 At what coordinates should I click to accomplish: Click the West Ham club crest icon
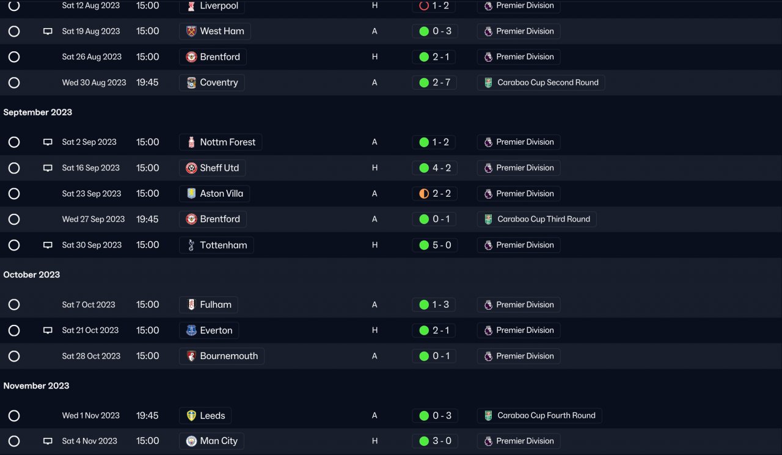[191, 31]
